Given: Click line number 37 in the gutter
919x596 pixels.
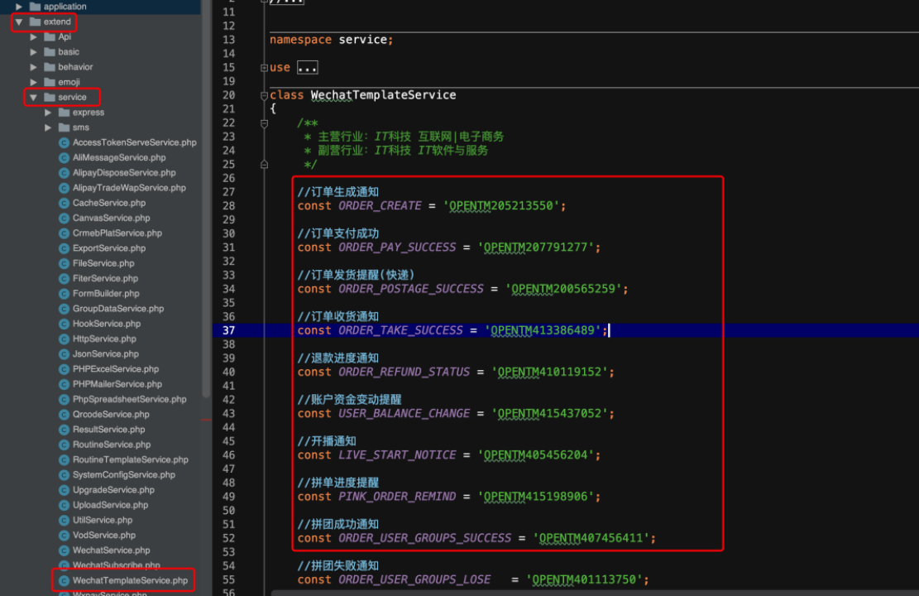Looking at the screenshot, I should (228, 331).
